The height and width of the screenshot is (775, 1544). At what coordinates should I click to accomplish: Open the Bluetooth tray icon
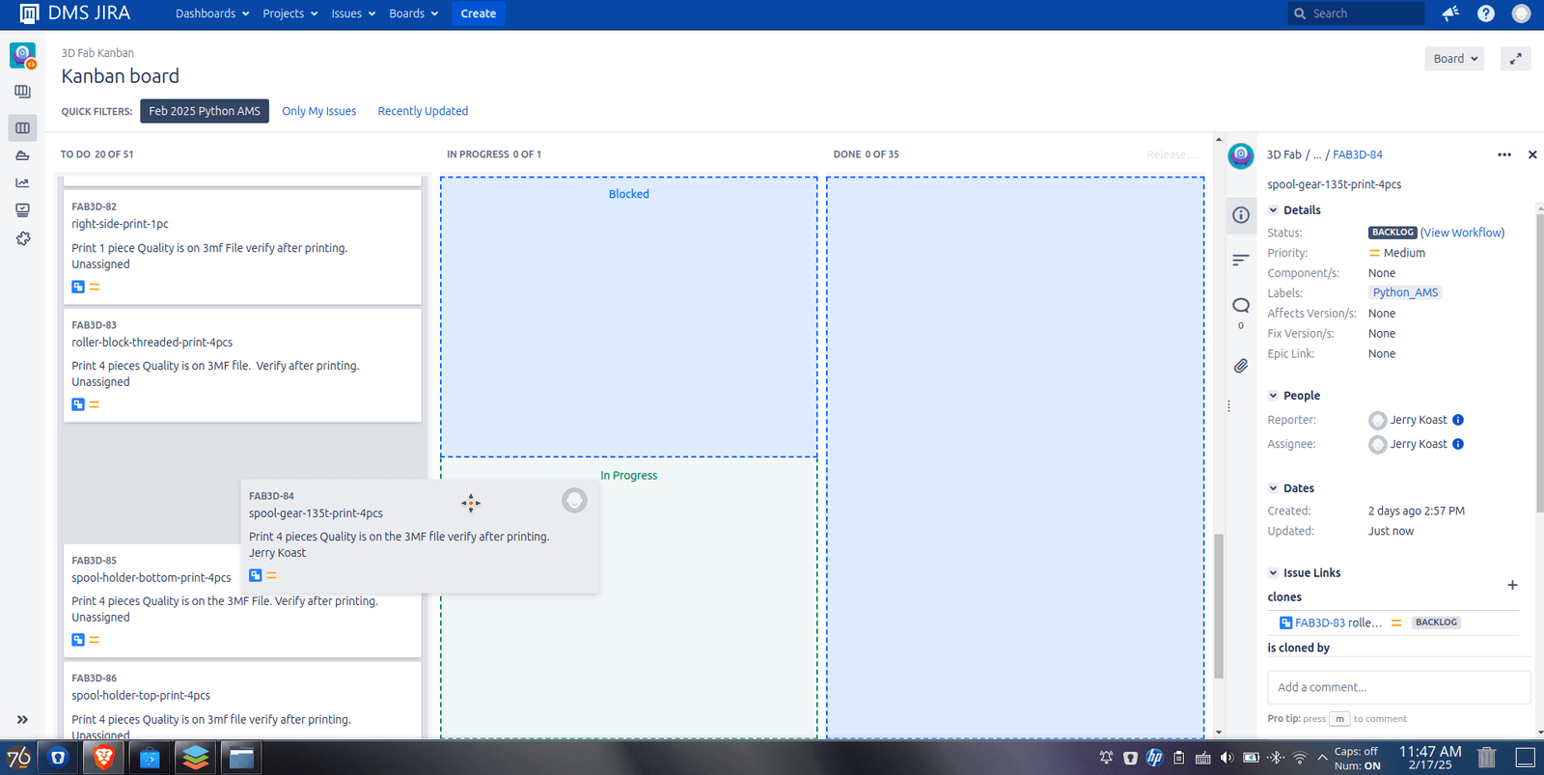[1276, 758]
